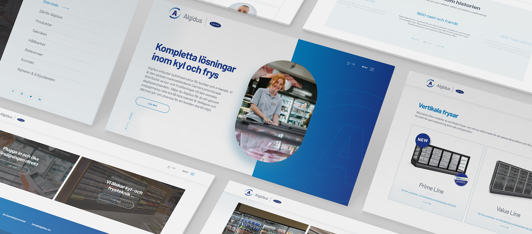Click the Algidus logo on the hero page

(x=185, y=15)
